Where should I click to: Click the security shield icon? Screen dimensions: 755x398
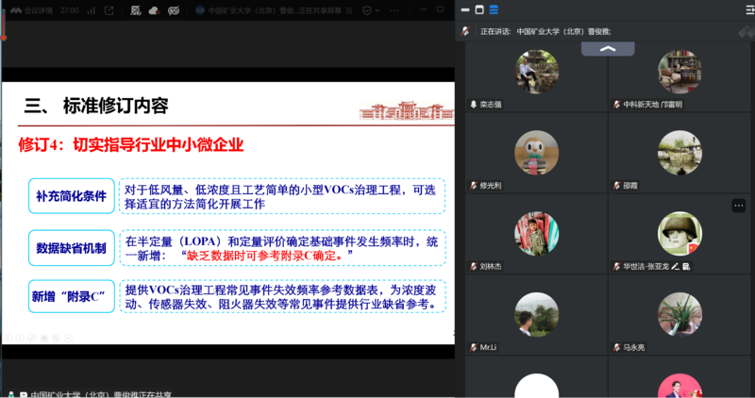[367, 10]
